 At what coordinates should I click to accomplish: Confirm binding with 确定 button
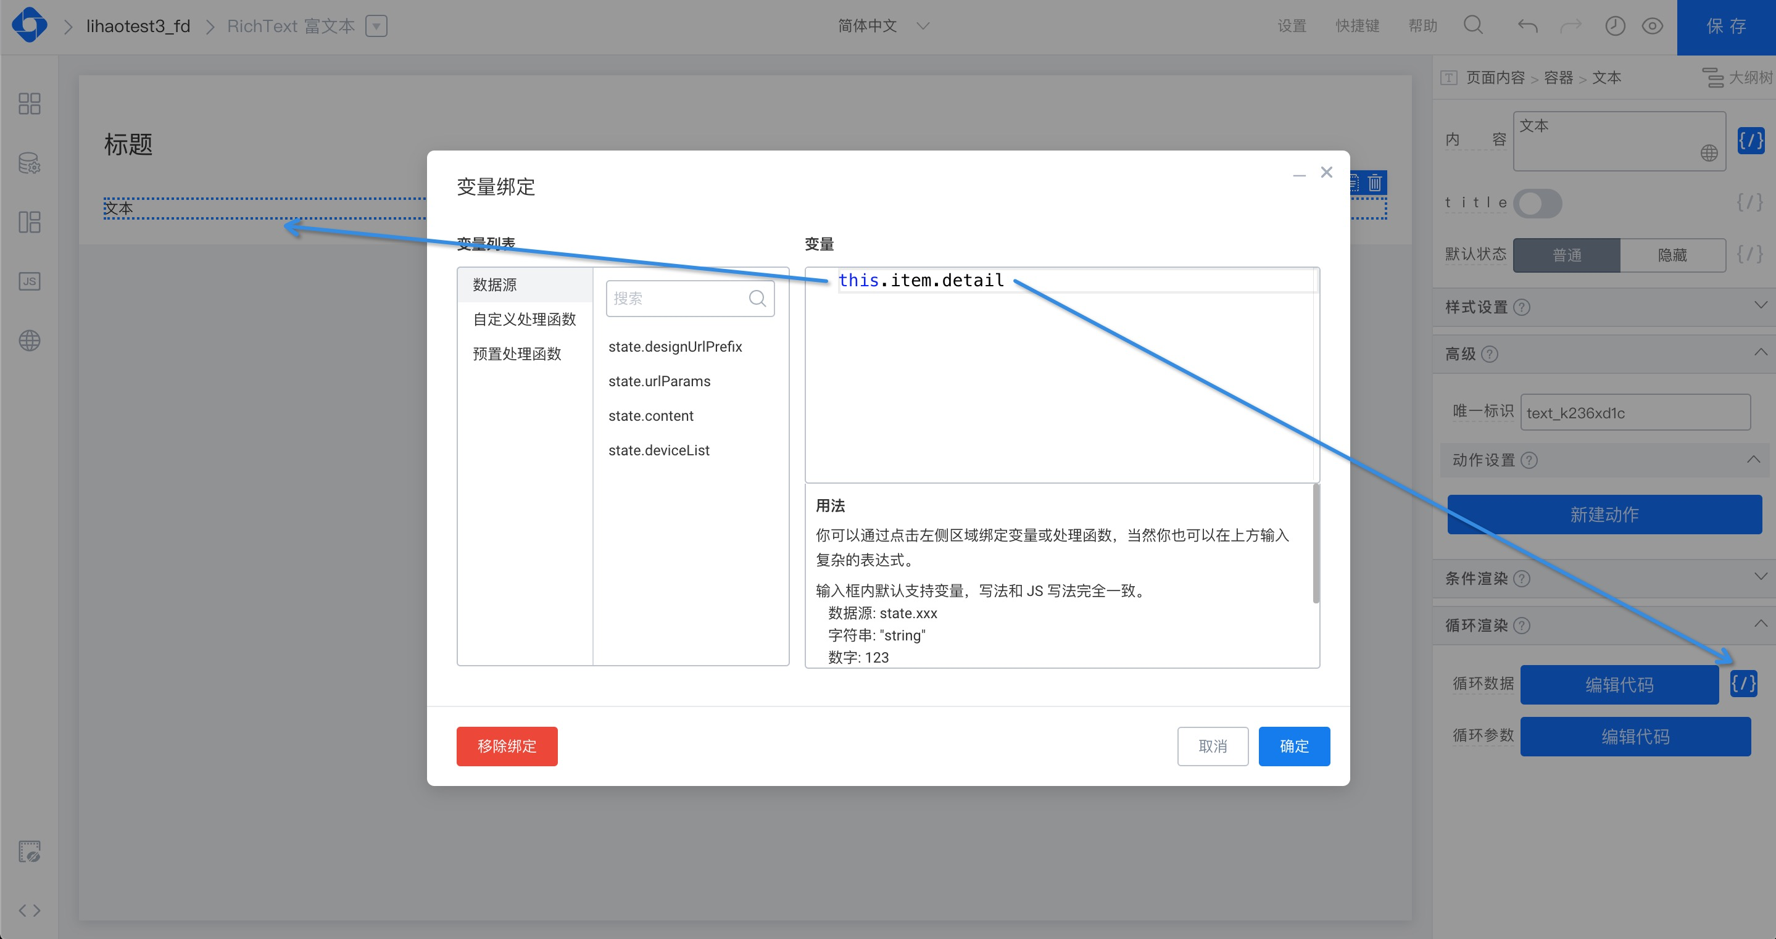1293,746
